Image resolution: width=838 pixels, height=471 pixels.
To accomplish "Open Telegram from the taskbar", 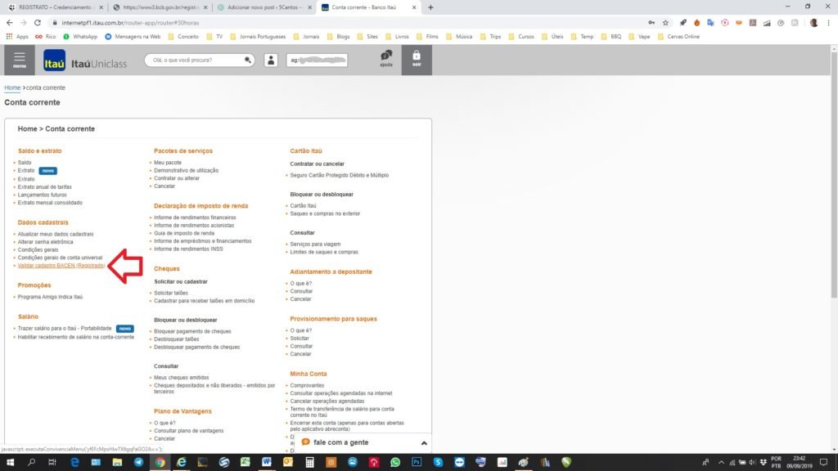I will click(138, 462).
